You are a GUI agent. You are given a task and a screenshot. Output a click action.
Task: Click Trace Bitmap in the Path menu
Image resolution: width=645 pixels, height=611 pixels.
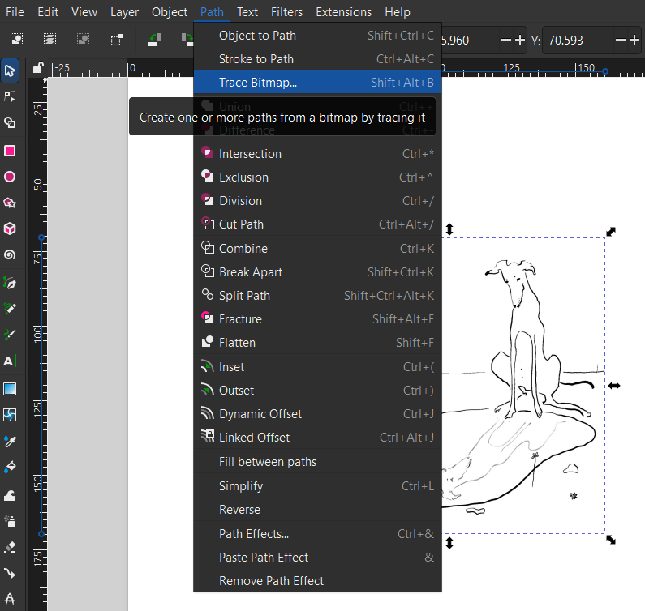point(258,82)
